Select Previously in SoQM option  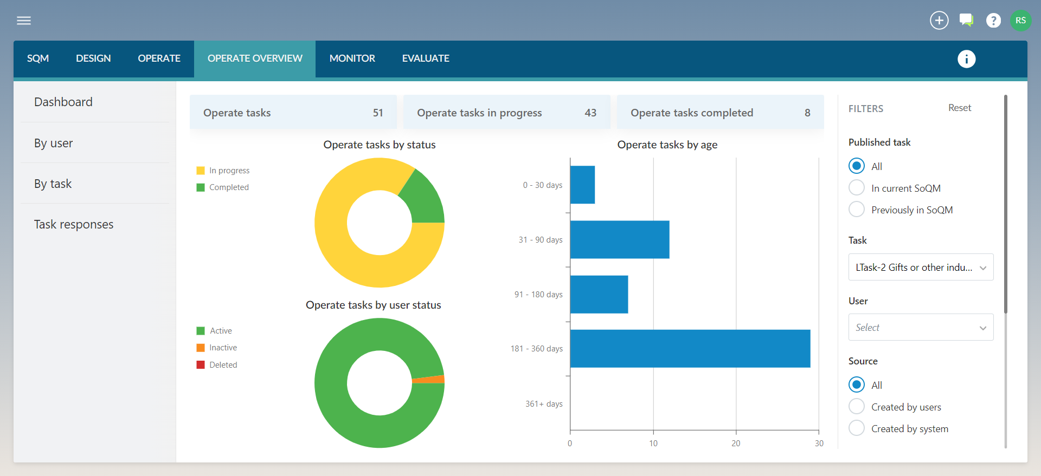[x=857, y=210]
